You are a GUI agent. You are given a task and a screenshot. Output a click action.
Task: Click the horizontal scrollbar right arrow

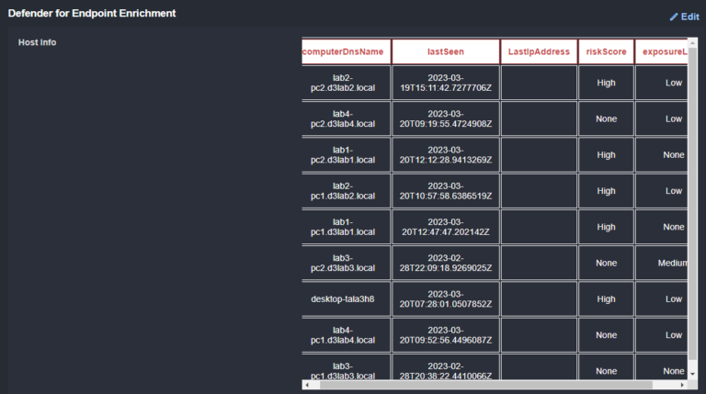coord(682,385)
